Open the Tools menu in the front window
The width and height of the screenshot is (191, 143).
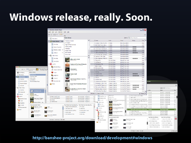[65, 32]
